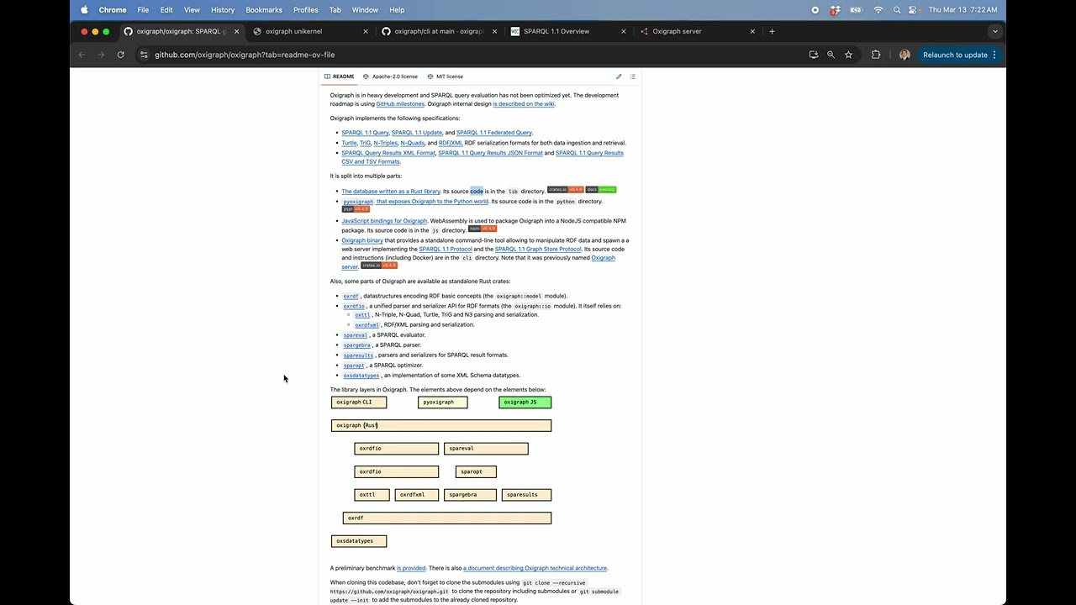Open Spotlight search in menu bar

click(x=897, y=10)
